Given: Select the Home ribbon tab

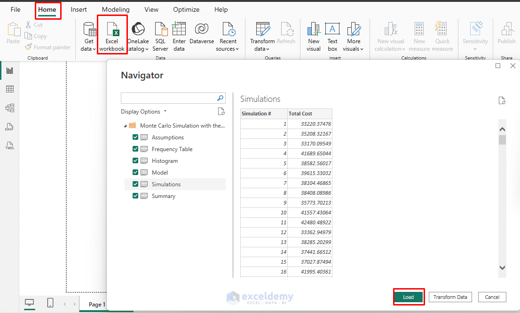Looking at the screenshot, I should (47, 9).
